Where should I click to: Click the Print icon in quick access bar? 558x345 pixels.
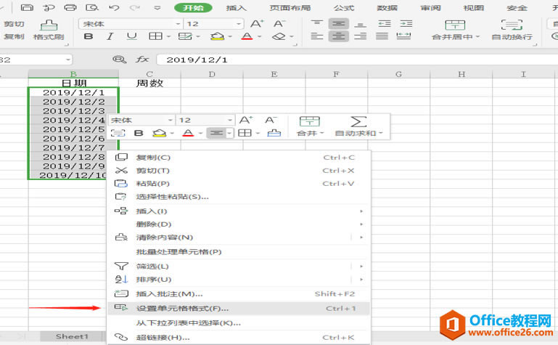click(70, 7)
